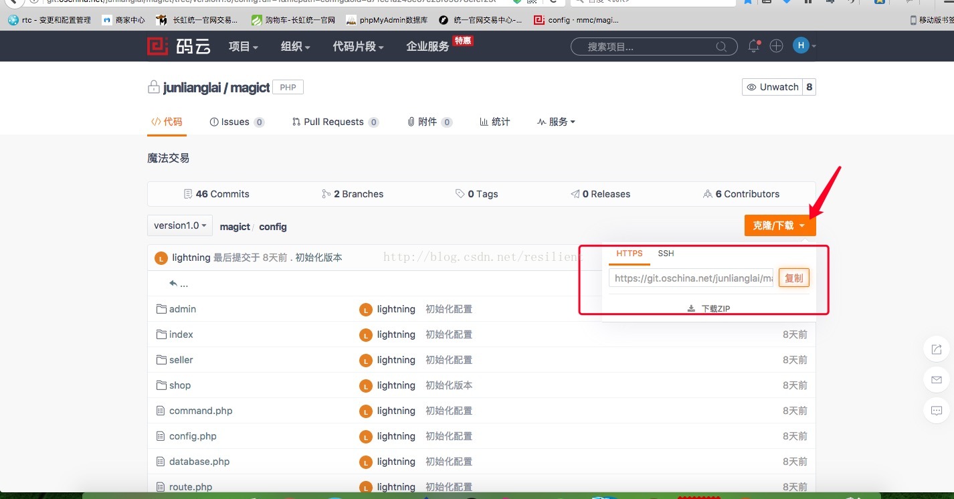Switch to the 附件 tab
Viewport: 954px width, 499px height.
click(430, 122)
